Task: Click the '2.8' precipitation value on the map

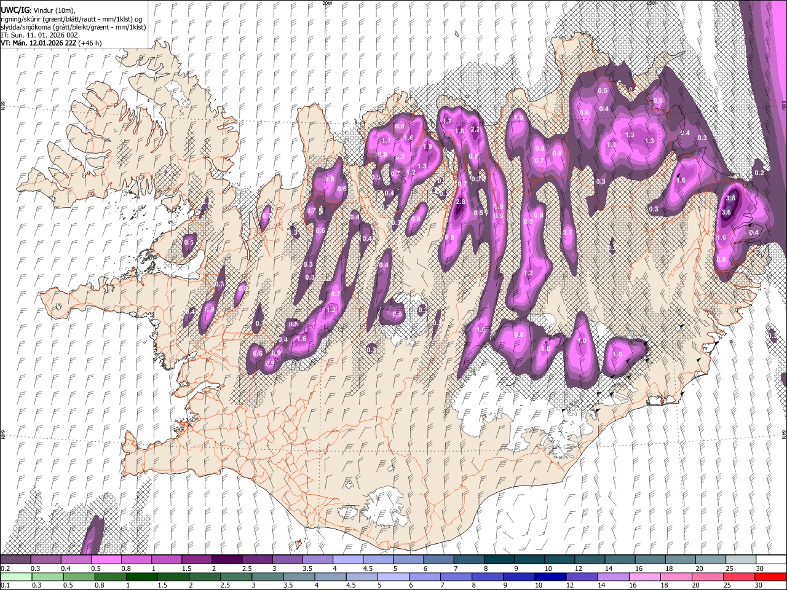Action: coord(461,202)
